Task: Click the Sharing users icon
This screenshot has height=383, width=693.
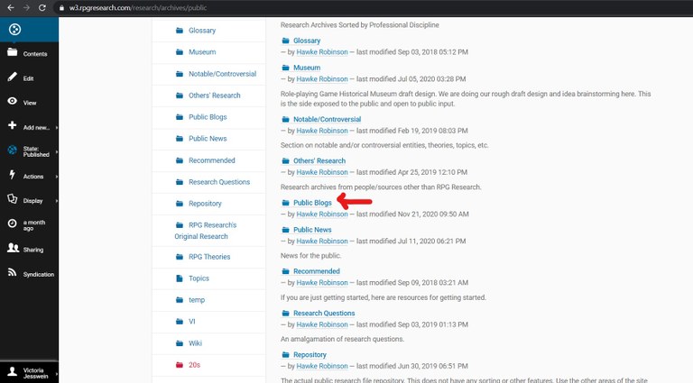Action: pos(13,248)
